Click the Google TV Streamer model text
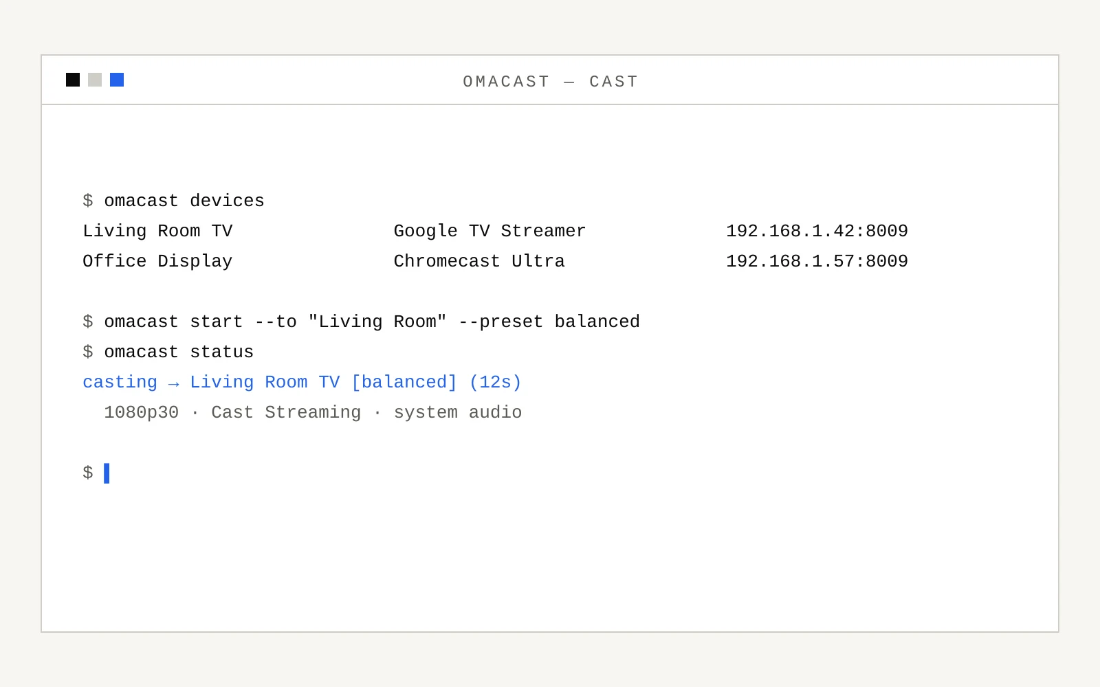The width and height of the screenshot is (1100, 687). pos(489,231)
